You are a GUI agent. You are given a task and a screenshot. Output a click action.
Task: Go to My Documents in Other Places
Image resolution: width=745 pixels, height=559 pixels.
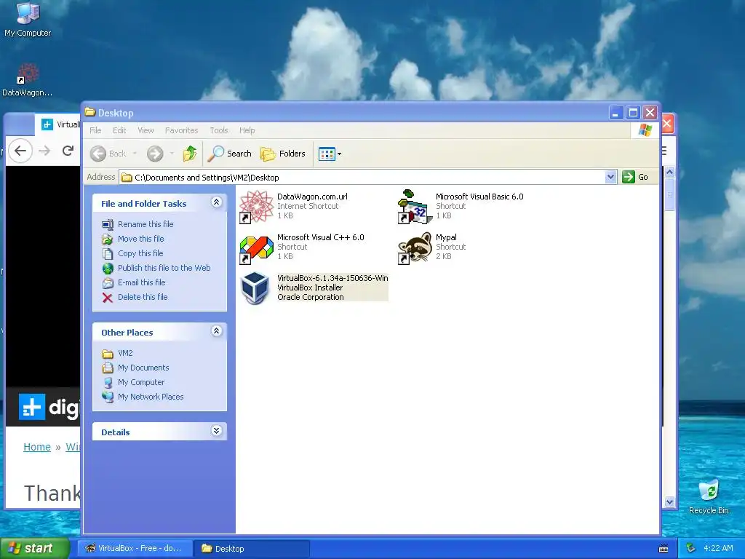coord(143,368)
